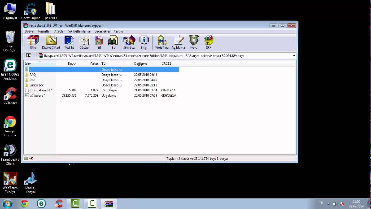Image resolution: width=371 pixels, height=209 pixels.
Task: Open the Seçenekler menu
Action: [102, 31]
